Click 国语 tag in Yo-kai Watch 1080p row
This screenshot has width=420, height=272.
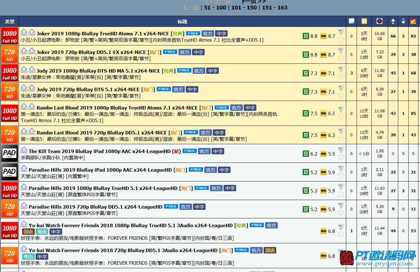pos(28,232)
